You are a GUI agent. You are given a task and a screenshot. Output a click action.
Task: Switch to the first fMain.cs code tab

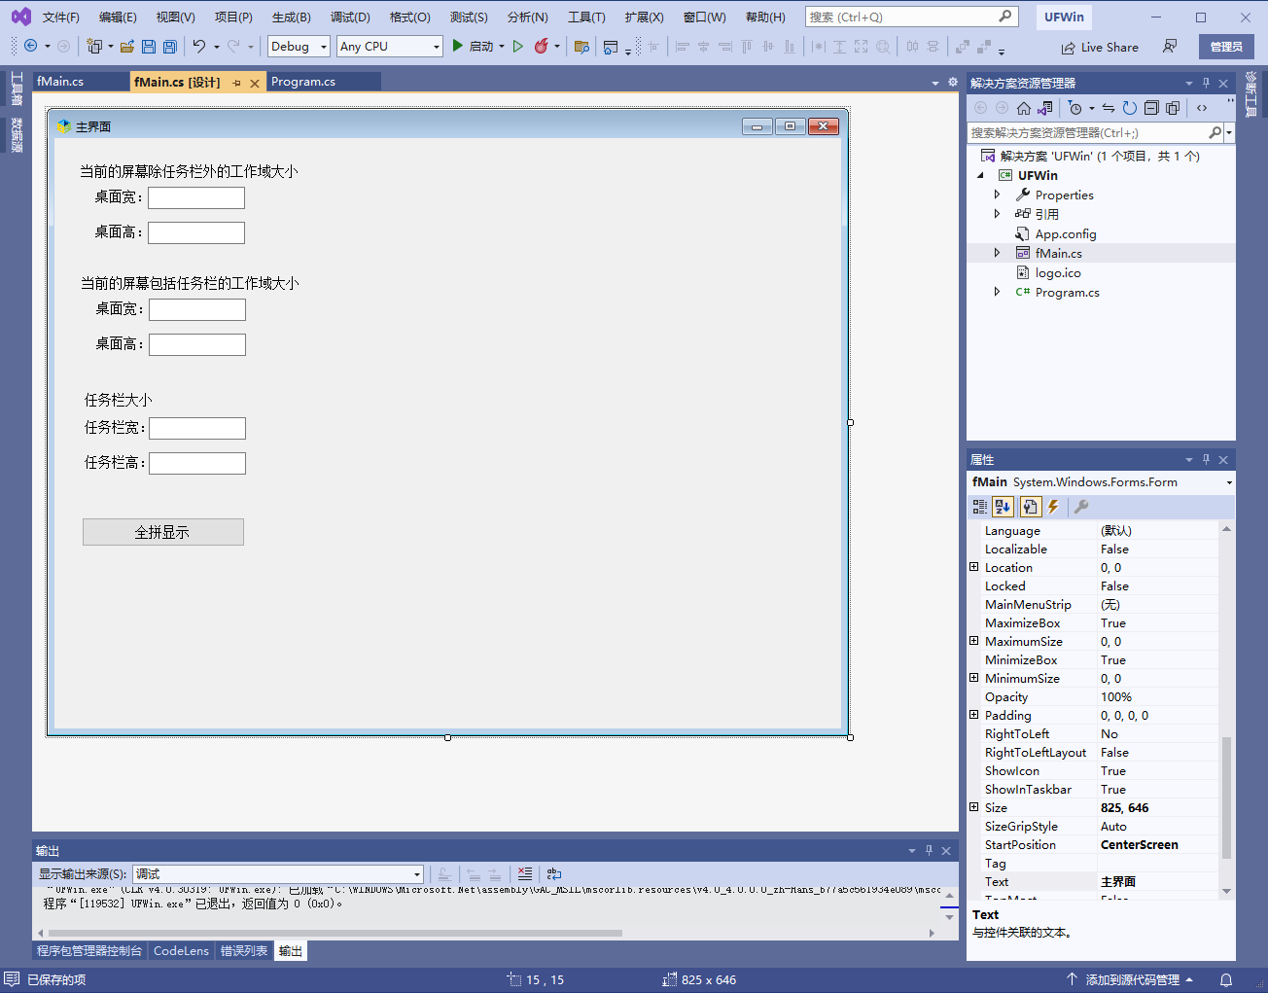(x=60, y=82)
